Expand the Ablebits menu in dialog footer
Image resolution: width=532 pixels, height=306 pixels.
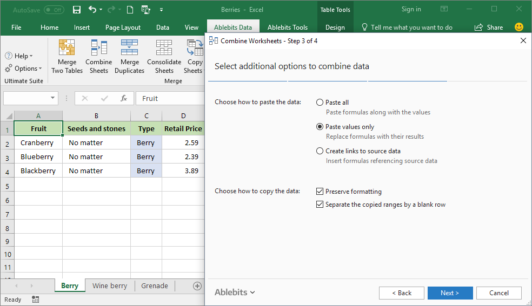tap(235, 292)
